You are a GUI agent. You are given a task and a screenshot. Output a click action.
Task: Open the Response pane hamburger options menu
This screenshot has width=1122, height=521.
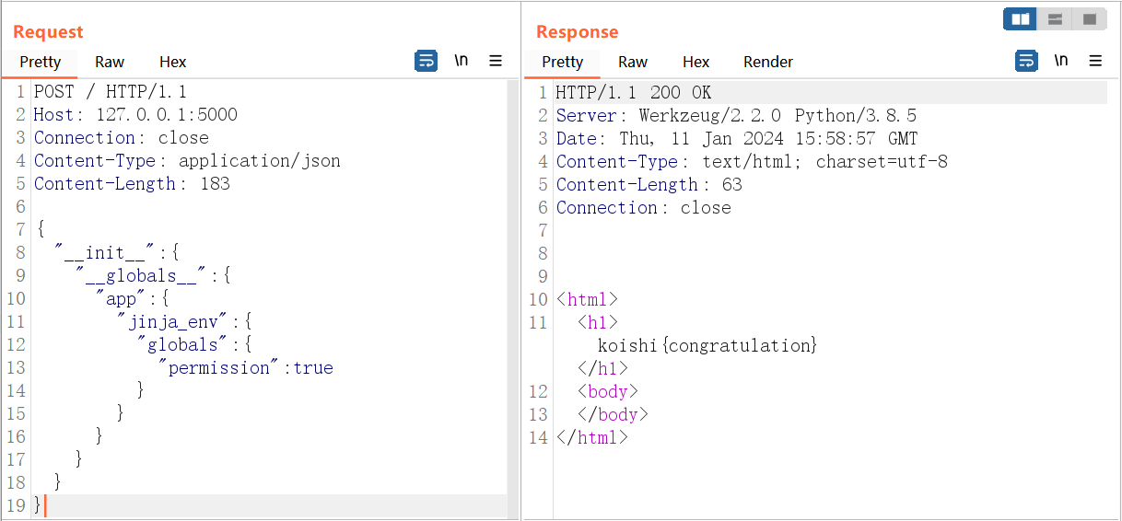[x=1095, y=61]
